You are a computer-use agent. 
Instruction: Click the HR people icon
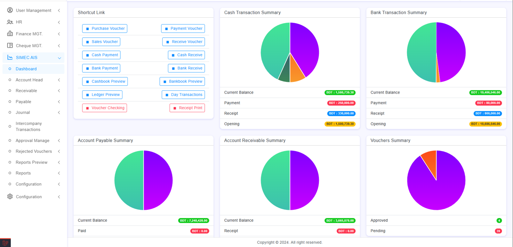[x=10, y=22]
